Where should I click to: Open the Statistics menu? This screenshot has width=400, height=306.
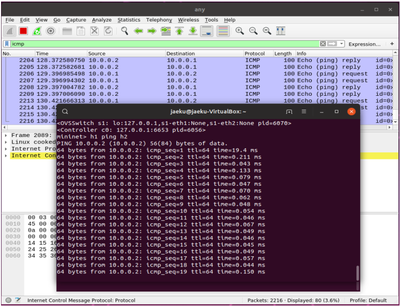click(129, 20)
